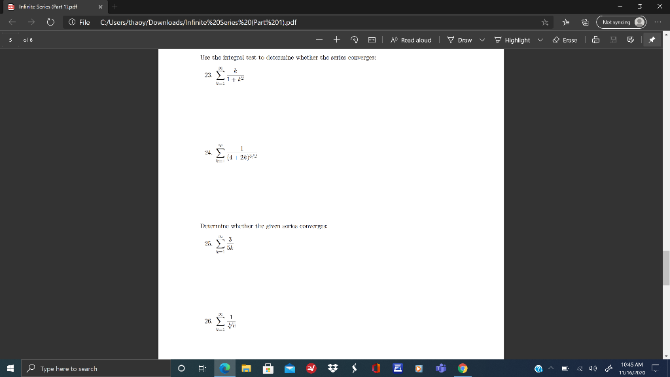Pin the PDF toolbar

[651, 40]
